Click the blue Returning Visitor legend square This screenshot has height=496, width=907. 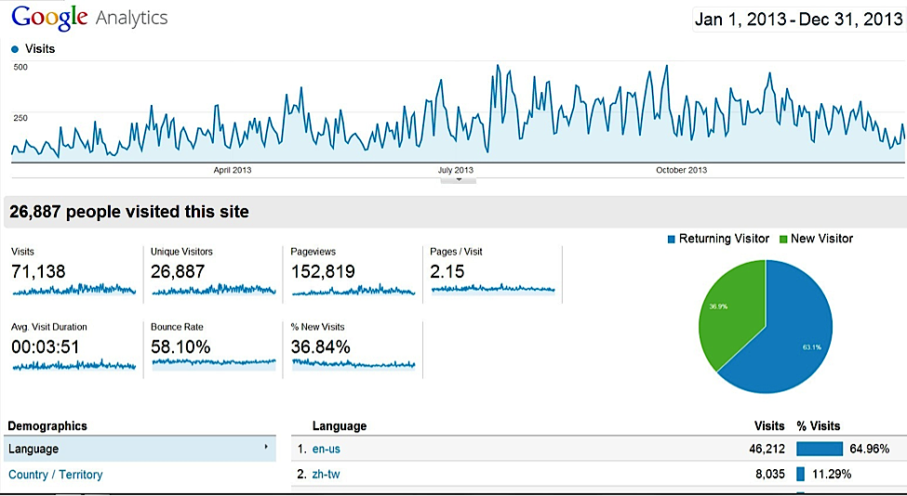click(672, 240)
